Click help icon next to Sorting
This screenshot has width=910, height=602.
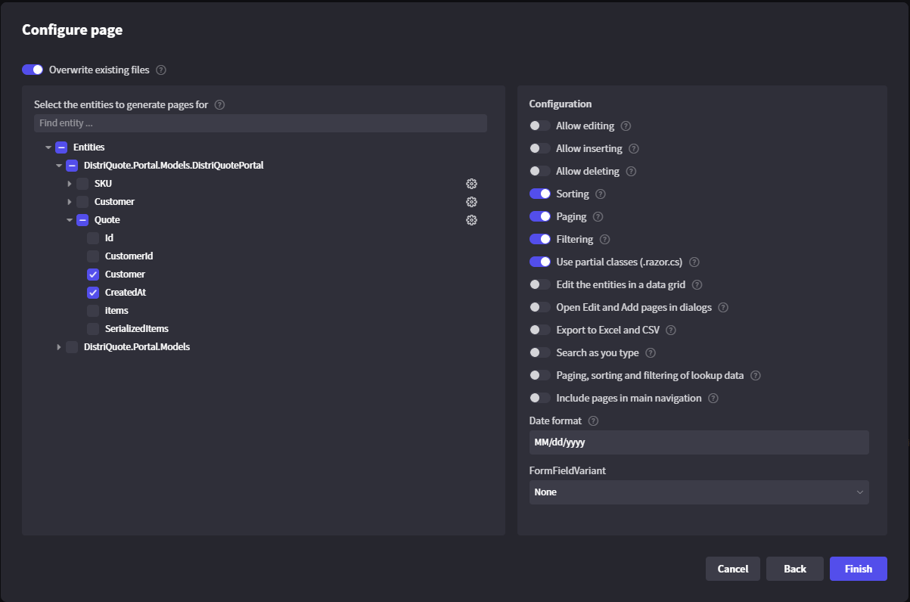click(x=601, y=194)
